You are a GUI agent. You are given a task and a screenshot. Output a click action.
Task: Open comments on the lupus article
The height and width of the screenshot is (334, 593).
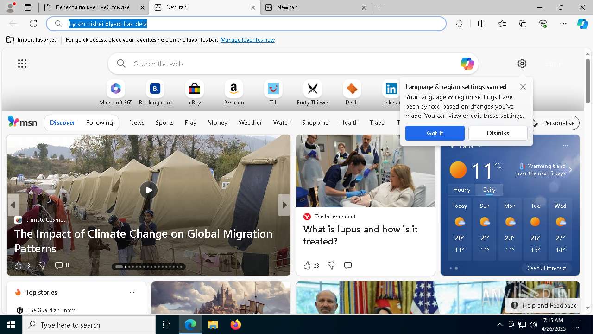point(348,265)
